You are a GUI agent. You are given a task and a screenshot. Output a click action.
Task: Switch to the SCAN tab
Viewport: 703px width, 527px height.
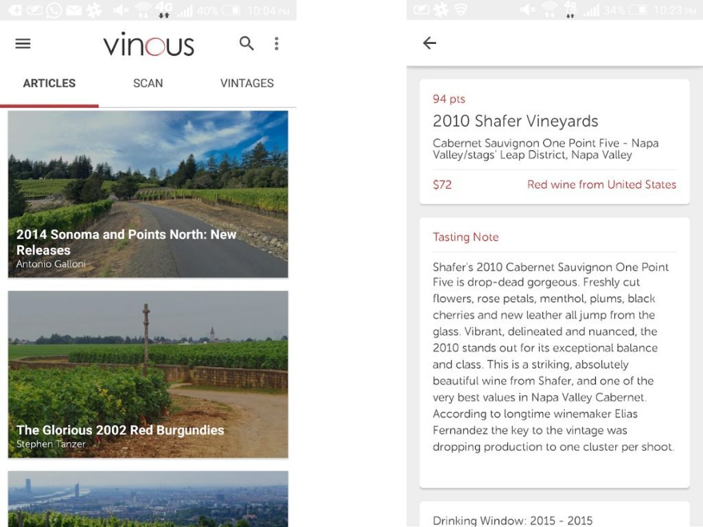point(148,83)
